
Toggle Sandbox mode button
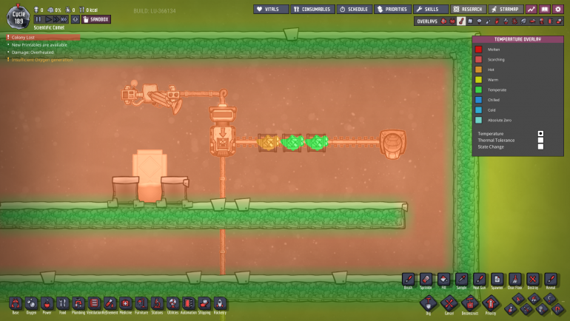click(96, 19)
